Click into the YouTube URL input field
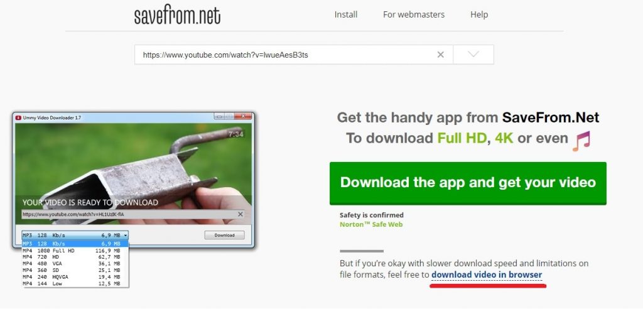The width and height of the screenshot is (643, 309). tap(287, 55)
